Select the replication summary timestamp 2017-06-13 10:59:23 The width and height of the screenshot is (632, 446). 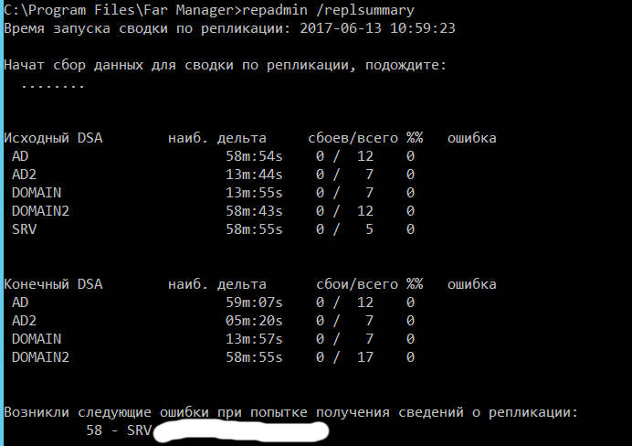[x=377, y=28]
